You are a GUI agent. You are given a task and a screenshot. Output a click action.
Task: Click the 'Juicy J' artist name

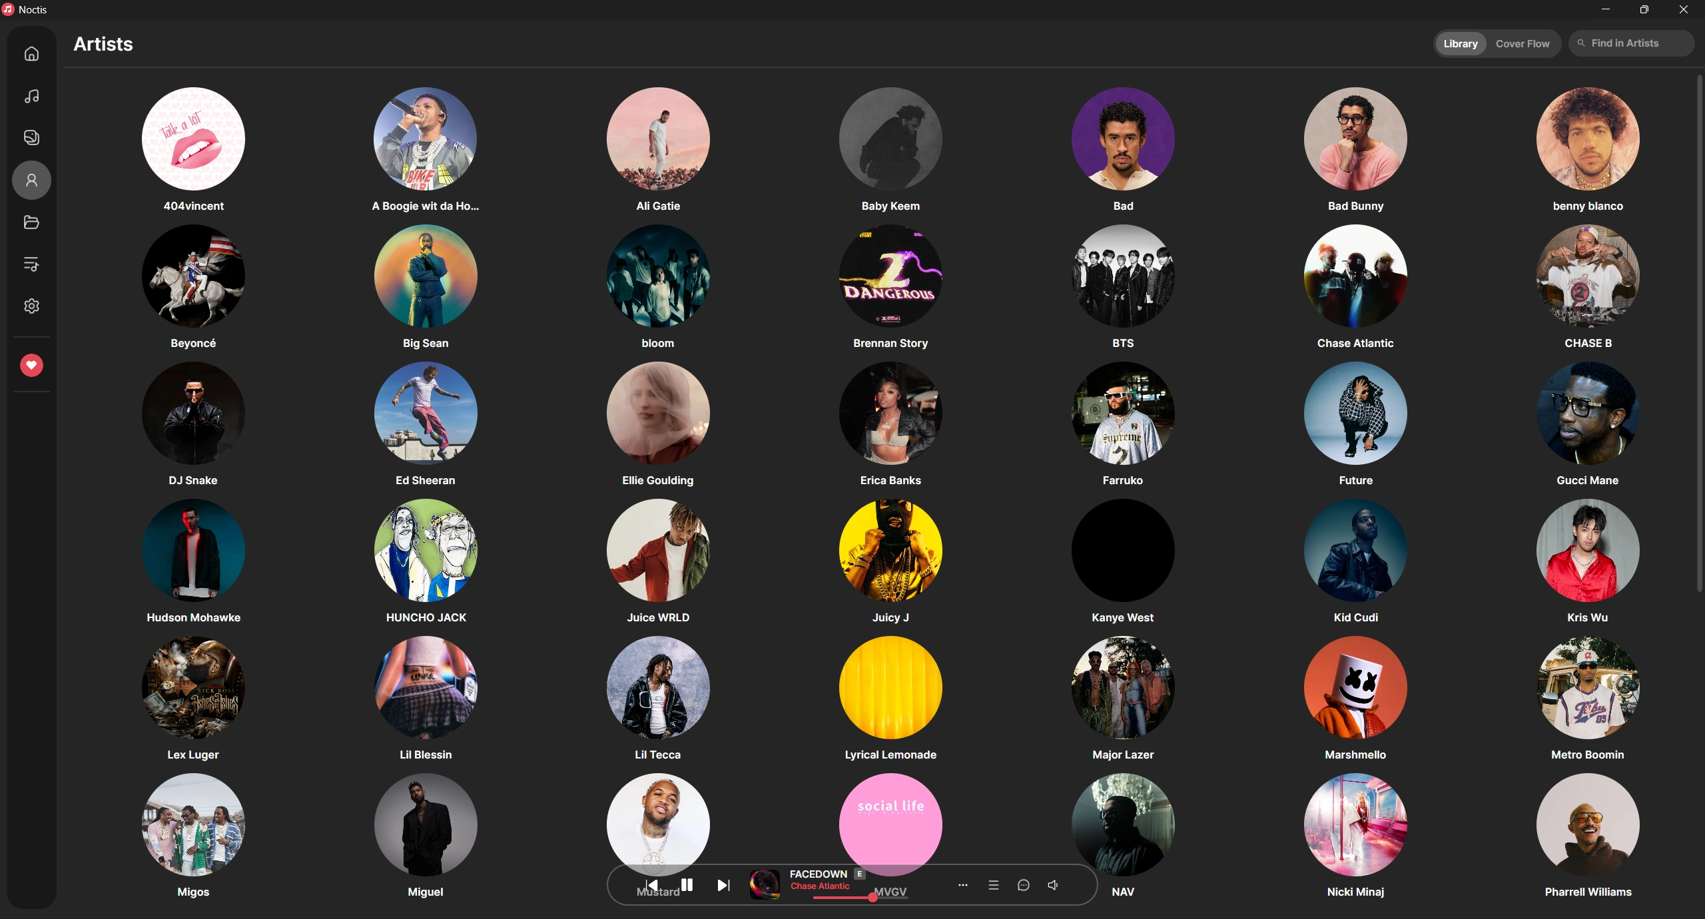tap(890, 617)
